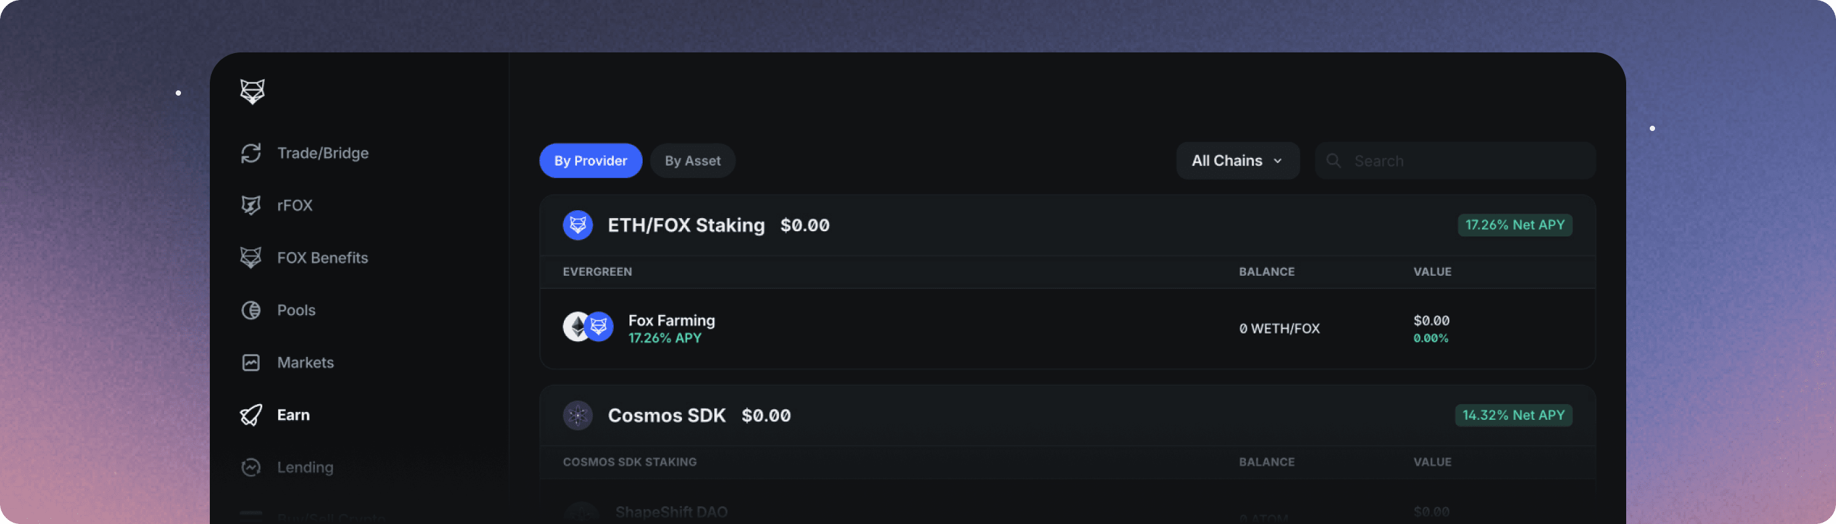Image resolution: width=1836 pixels, height=524 pixels.
Task: Click the ShapeShift fox logo
Action: (x=252, y=91)
